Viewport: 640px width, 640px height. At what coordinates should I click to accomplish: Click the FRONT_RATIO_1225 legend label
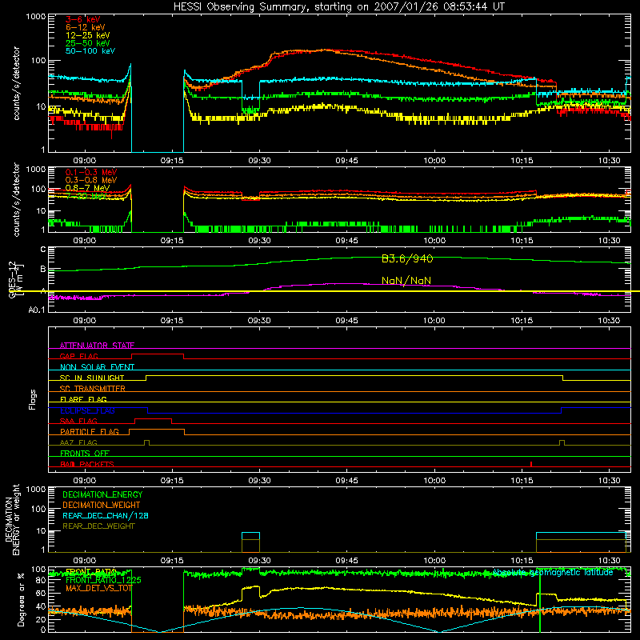click(x=103, y=580)
